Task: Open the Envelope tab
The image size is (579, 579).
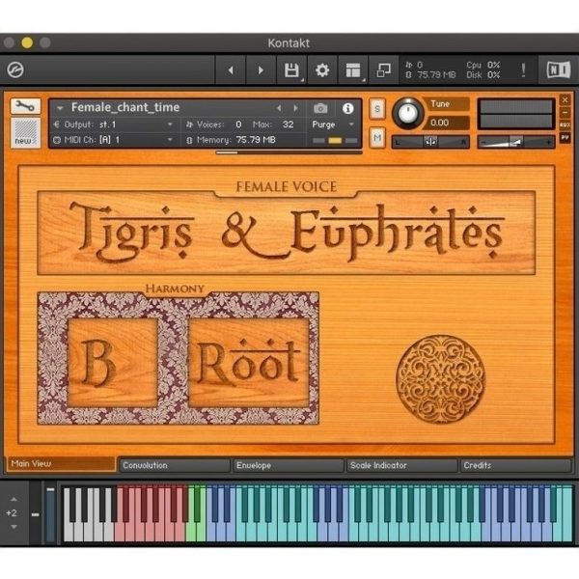Action: click(289, 465)
